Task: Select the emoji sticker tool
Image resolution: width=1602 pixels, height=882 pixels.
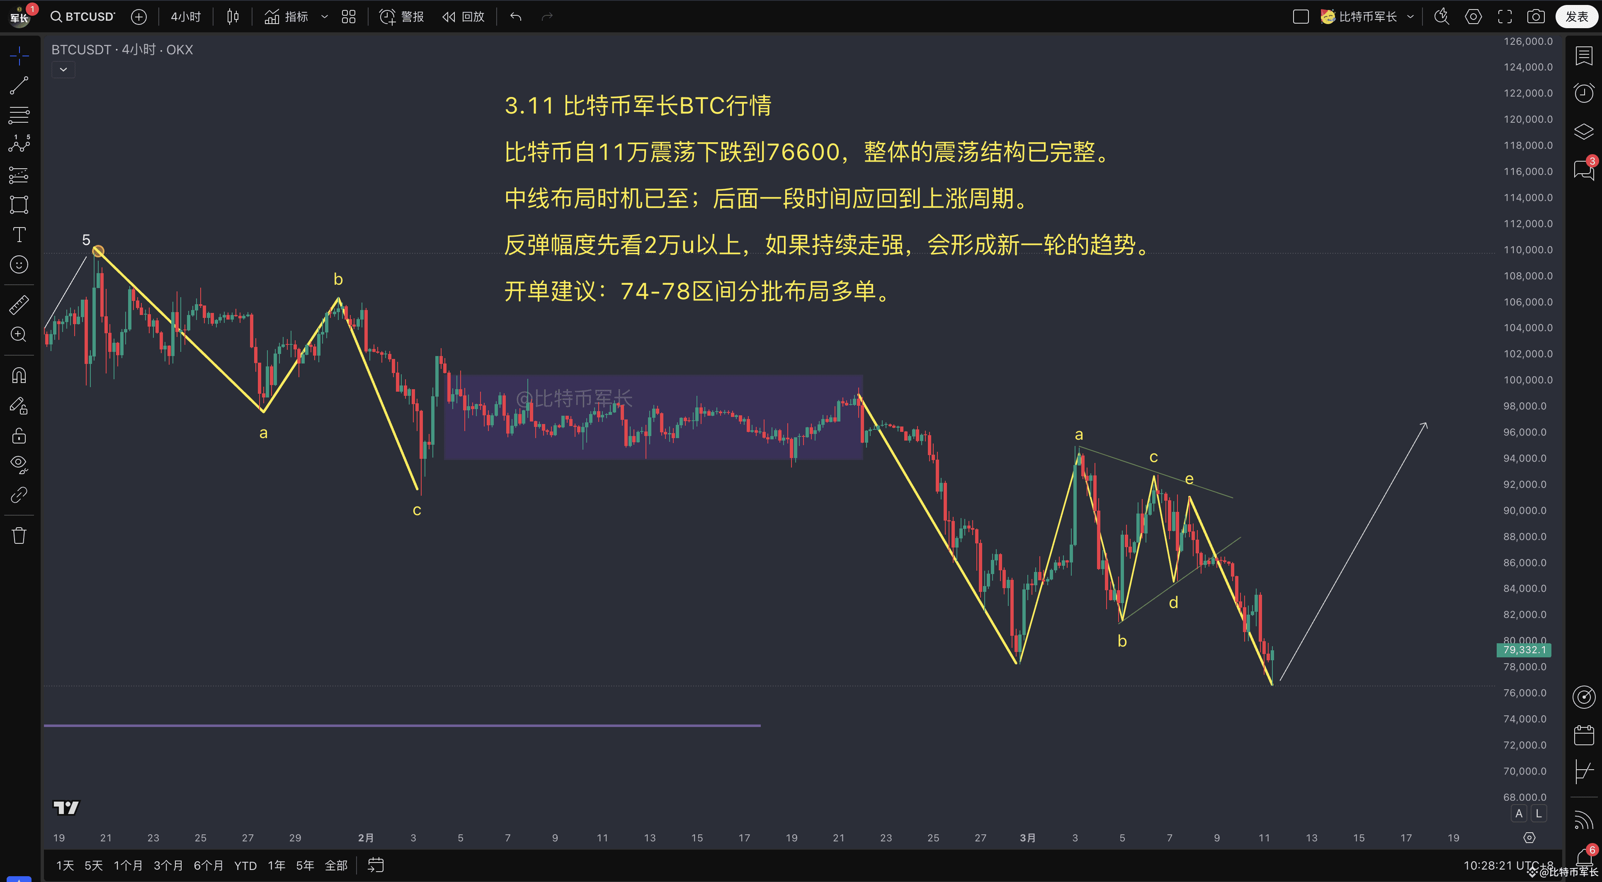Action: tap(19, 265)
